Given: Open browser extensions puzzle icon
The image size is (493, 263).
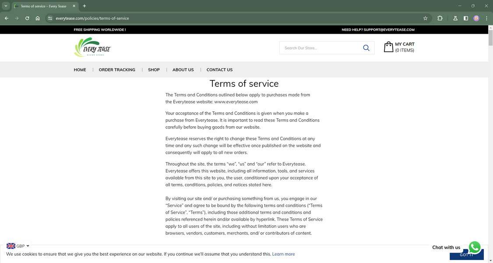Looking at the screenshot, I should coord(440,18).
